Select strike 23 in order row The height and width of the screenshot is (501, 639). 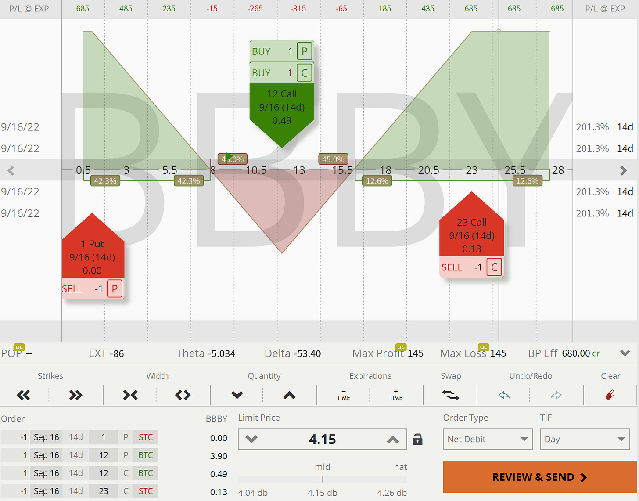tap(104, 491)
